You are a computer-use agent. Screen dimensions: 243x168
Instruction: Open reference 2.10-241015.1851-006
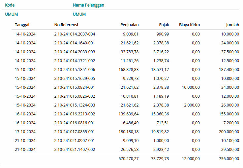75,69
